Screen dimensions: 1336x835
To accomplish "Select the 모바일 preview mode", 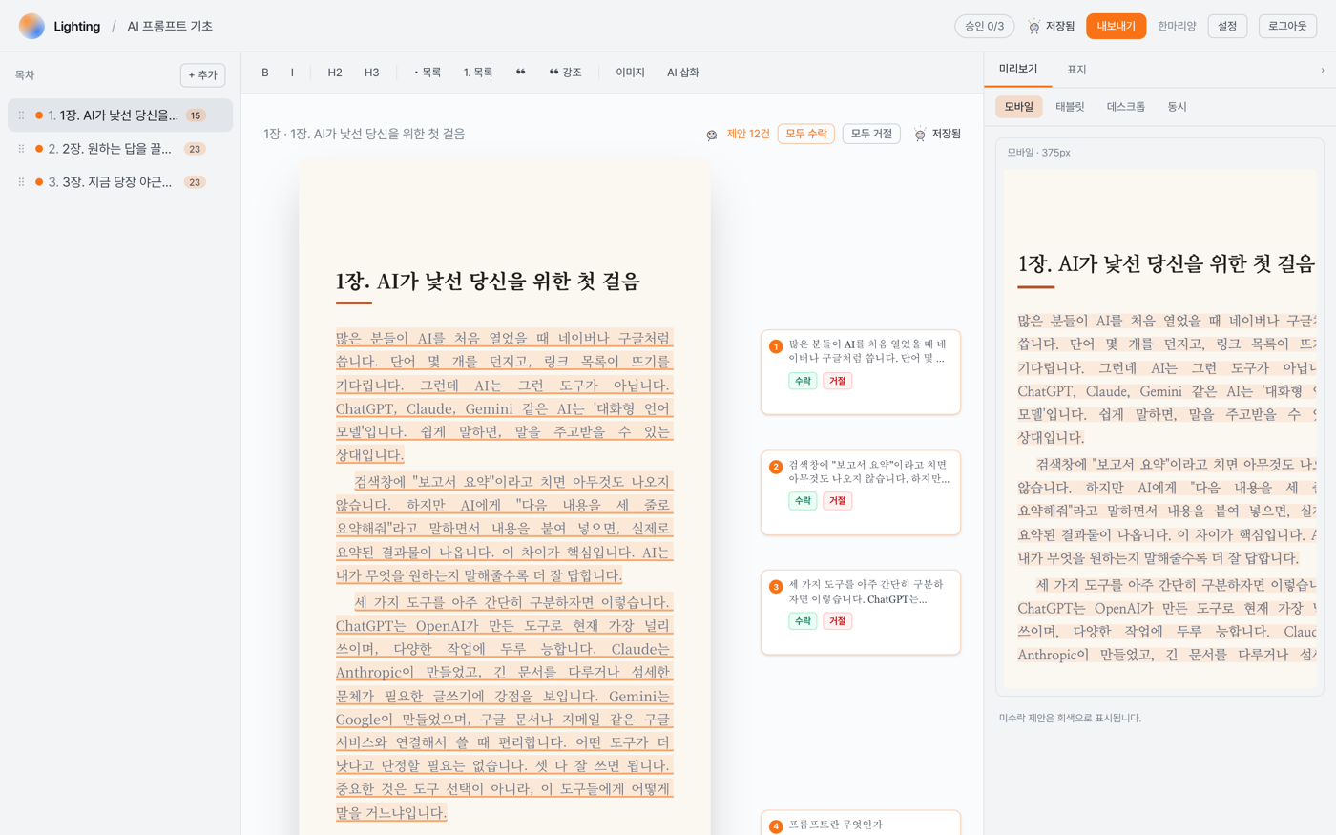I will [1018, 107].
